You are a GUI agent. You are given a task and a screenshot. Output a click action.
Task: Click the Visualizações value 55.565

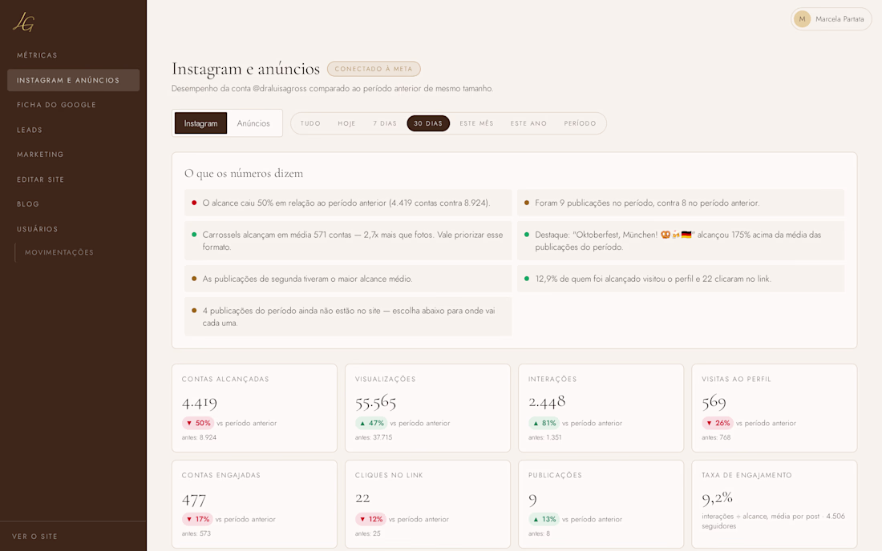click(x=376, y=402)
